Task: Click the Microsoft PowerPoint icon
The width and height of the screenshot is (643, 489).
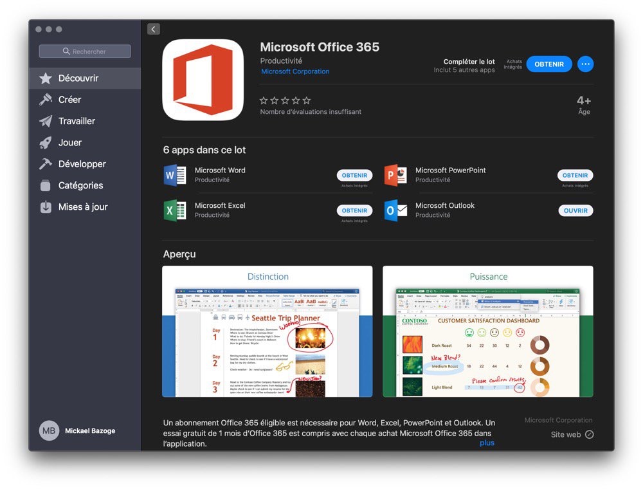Action: [x=395, y=175]
